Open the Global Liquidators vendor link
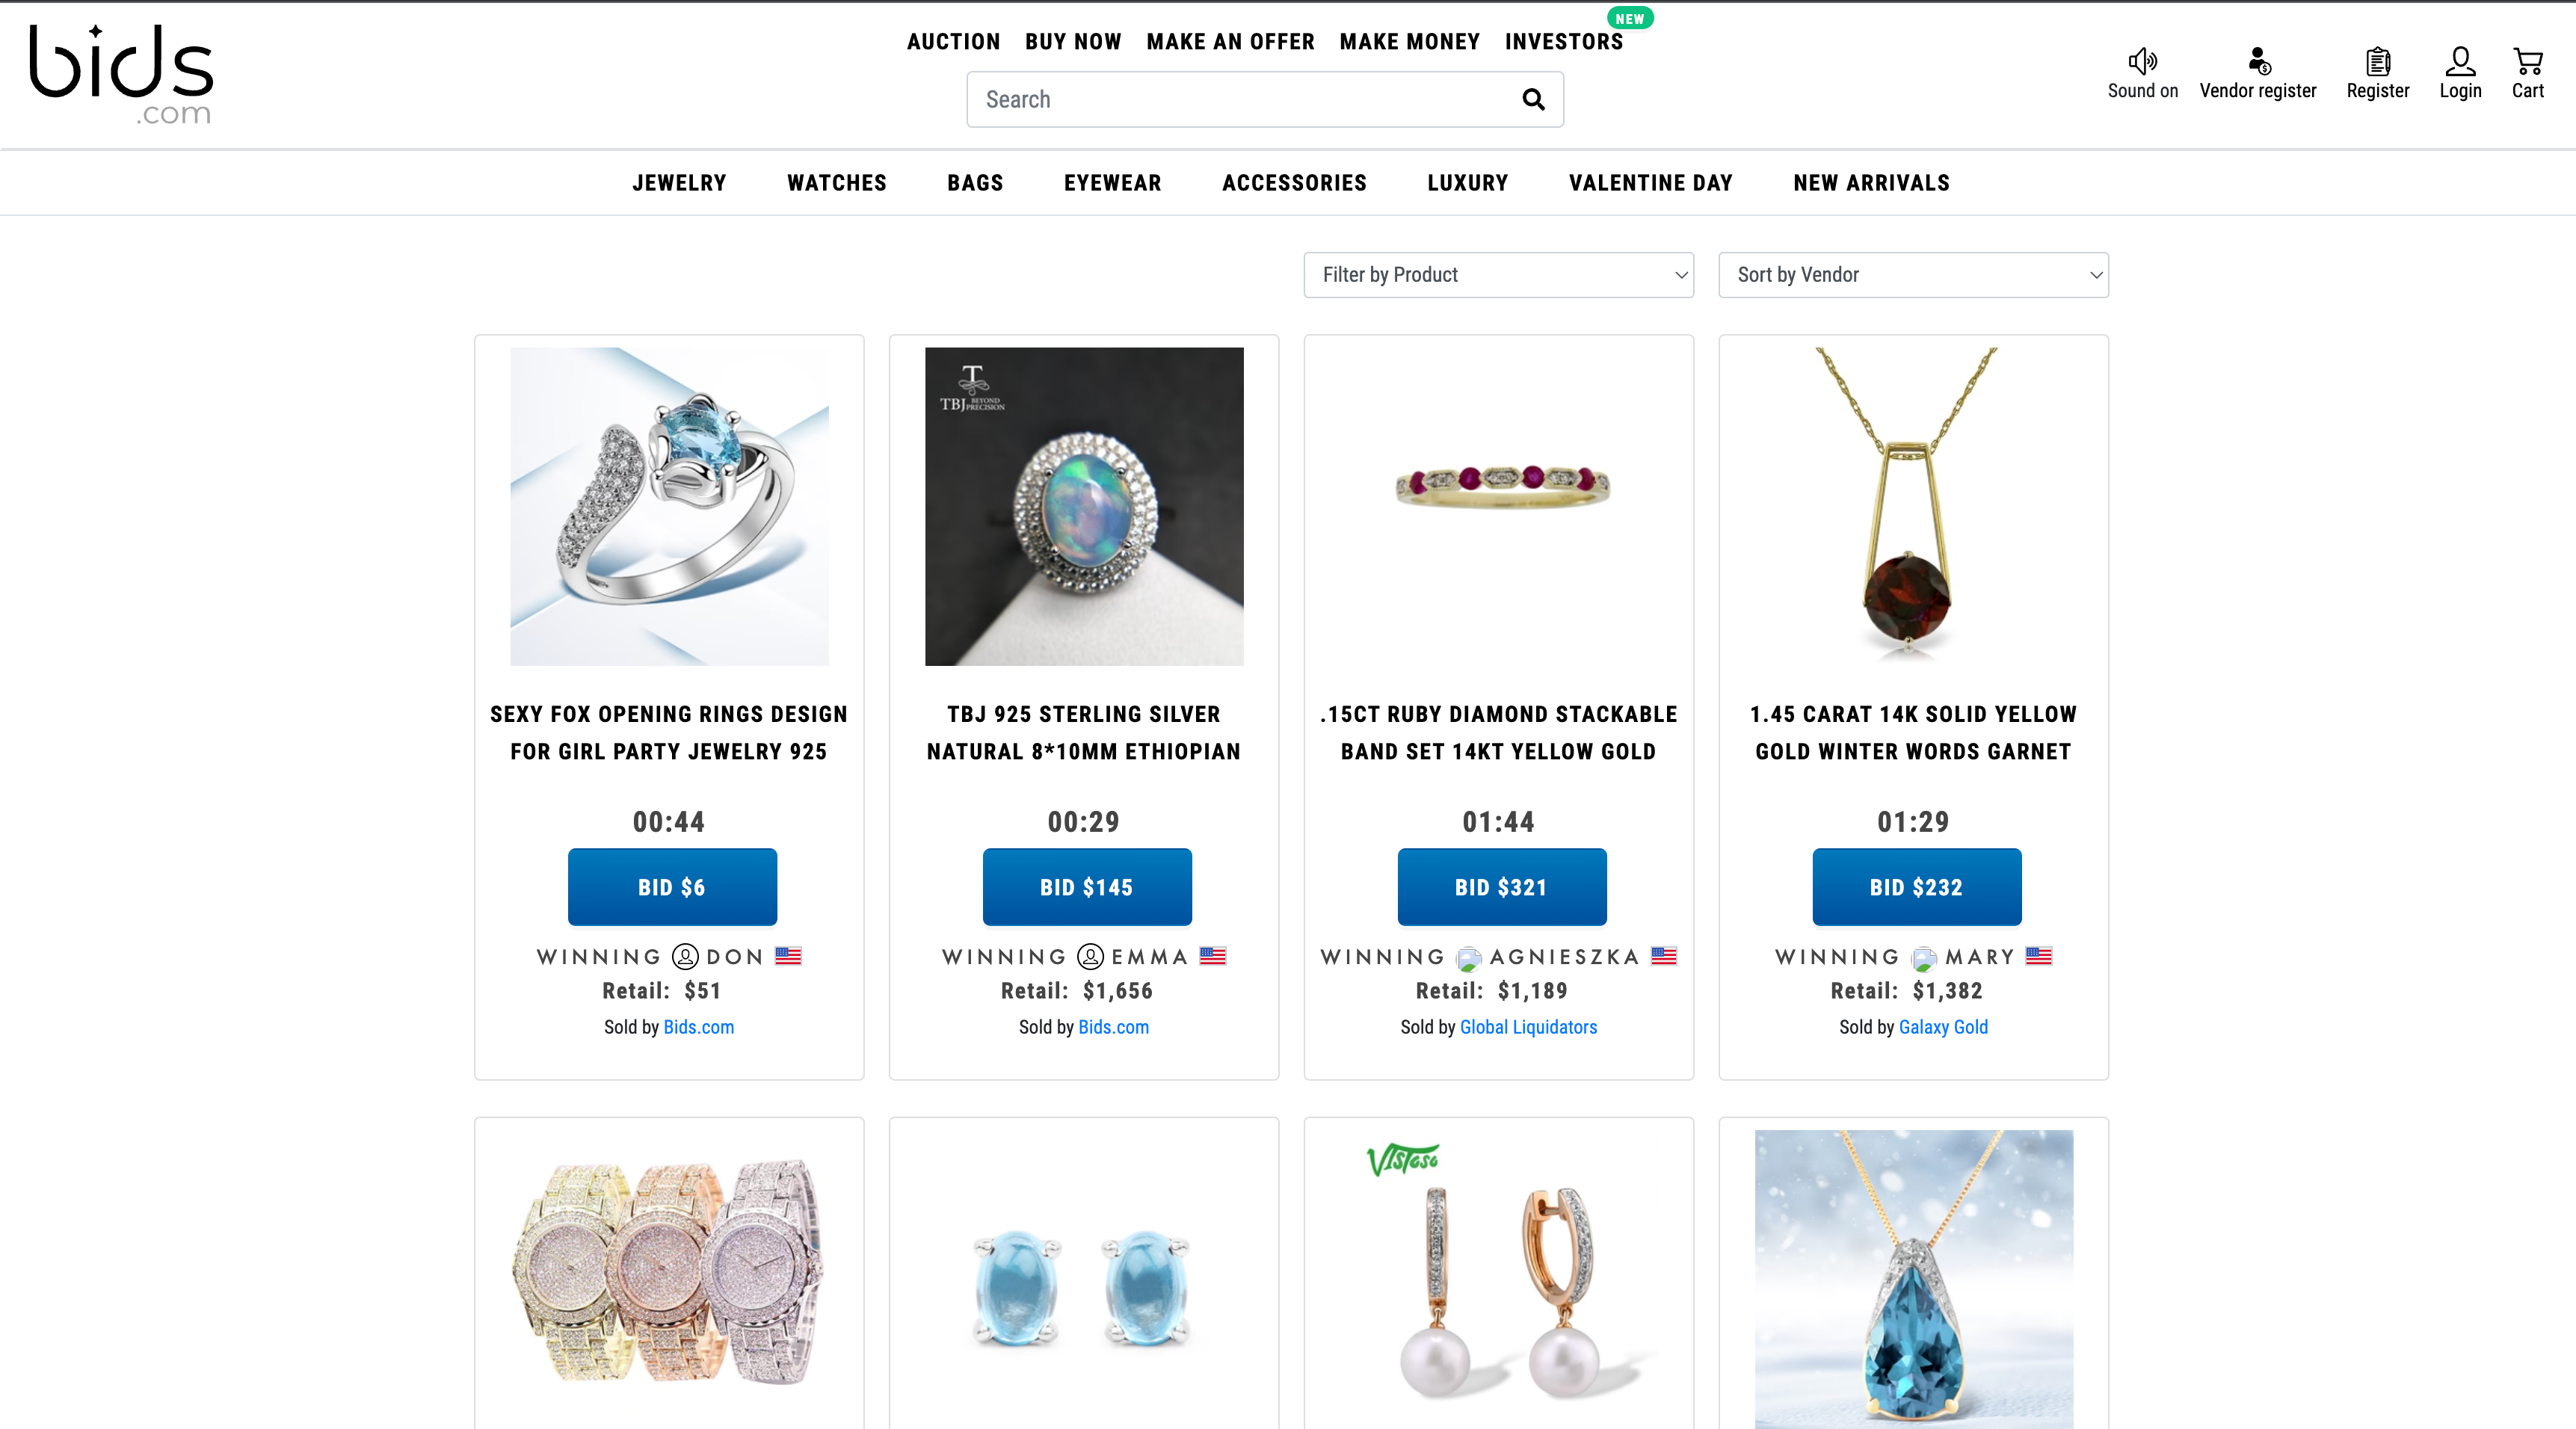 tap(1528, 1027)
